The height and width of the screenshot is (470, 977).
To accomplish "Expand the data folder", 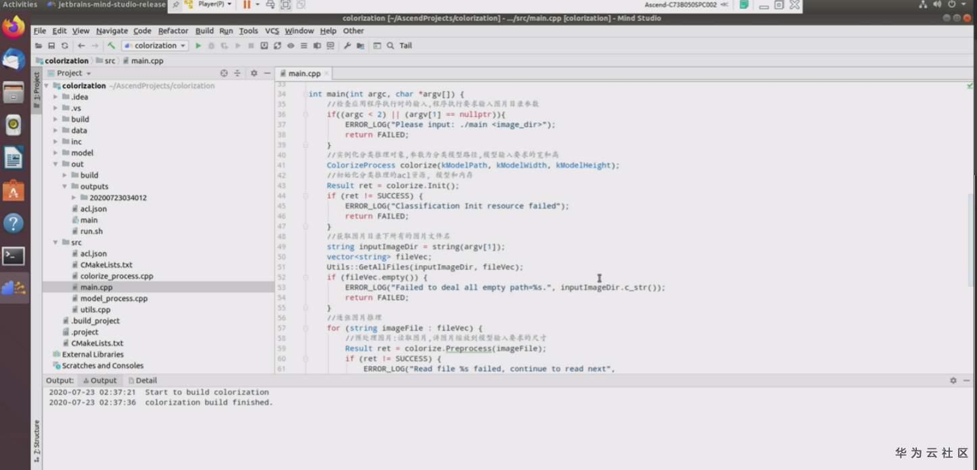I will [x=56, y=131].
